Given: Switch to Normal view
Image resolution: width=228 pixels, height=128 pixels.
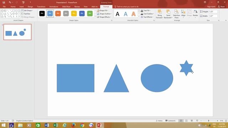Looking at the screenshot, I should point(181,121).
